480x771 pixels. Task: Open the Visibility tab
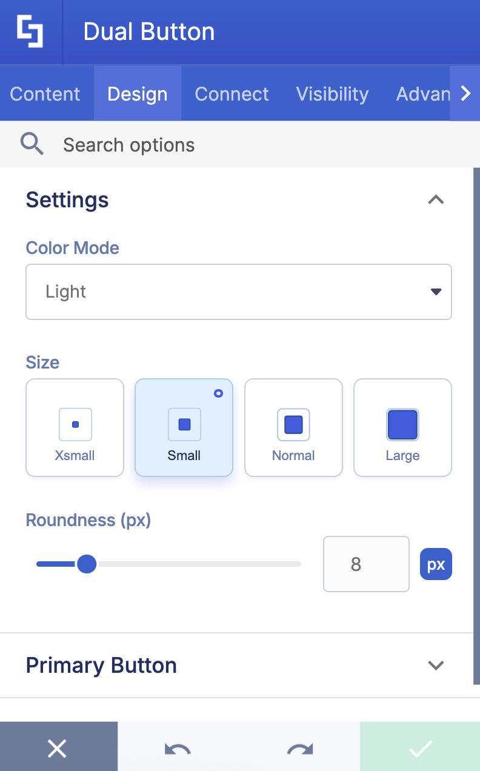[332, 93]
